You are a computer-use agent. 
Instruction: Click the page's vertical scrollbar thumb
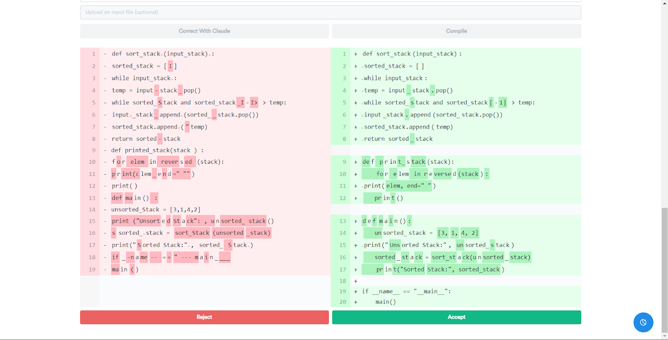(x=665, y=269)
